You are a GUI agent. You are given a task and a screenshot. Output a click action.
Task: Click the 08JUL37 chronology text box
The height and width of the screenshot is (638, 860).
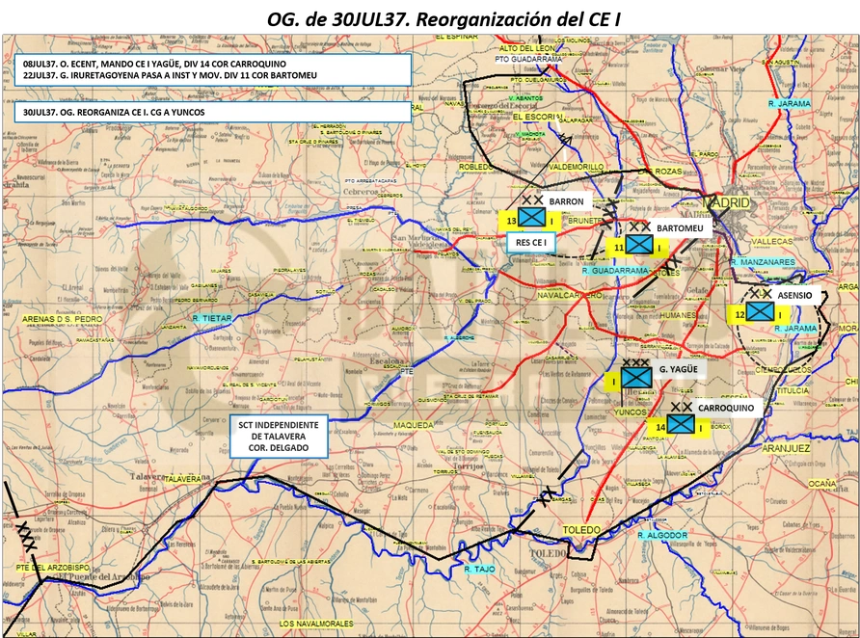[213, 69]
